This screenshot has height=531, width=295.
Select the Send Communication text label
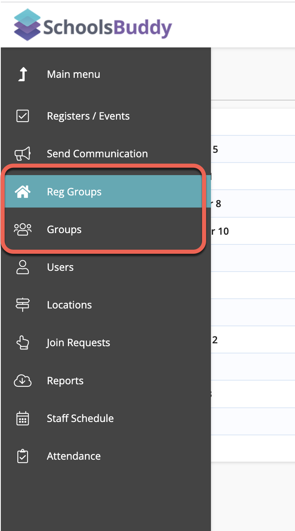point(97,154)
